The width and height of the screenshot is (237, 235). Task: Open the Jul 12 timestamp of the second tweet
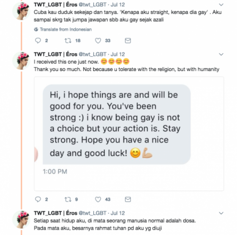tap(118, 54)
